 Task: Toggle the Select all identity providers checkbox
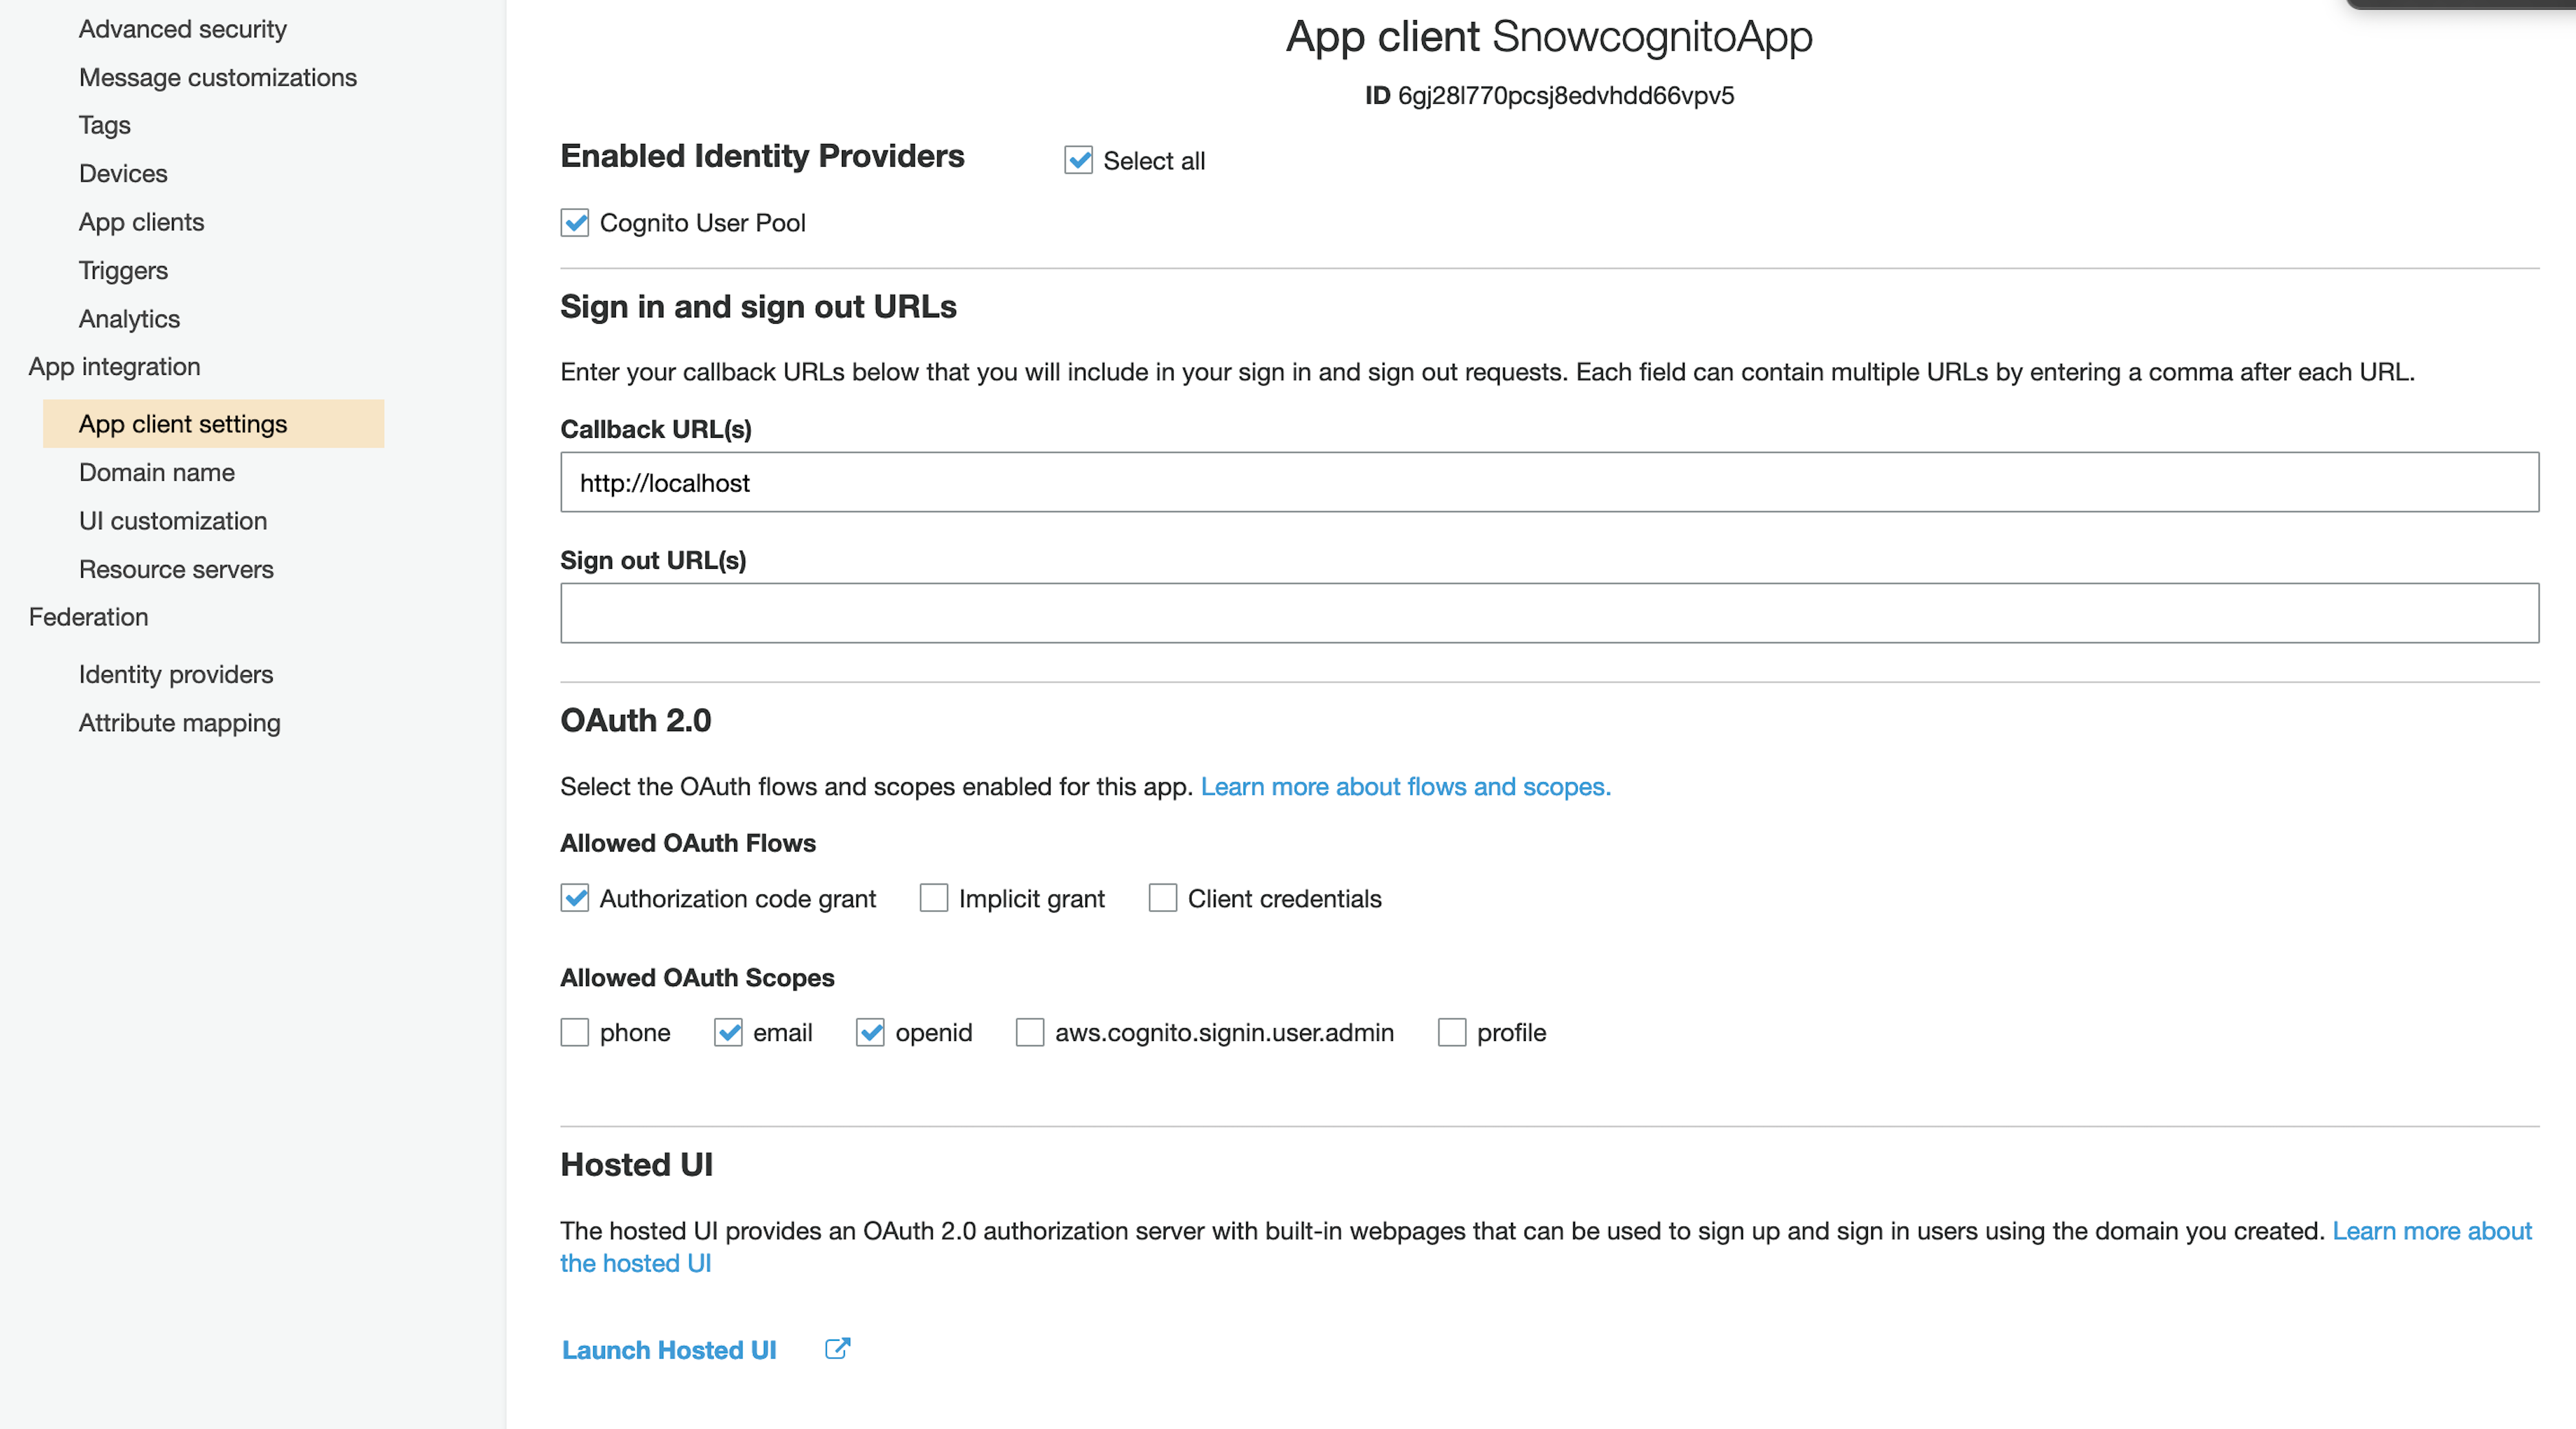[x=1078, y=160]
